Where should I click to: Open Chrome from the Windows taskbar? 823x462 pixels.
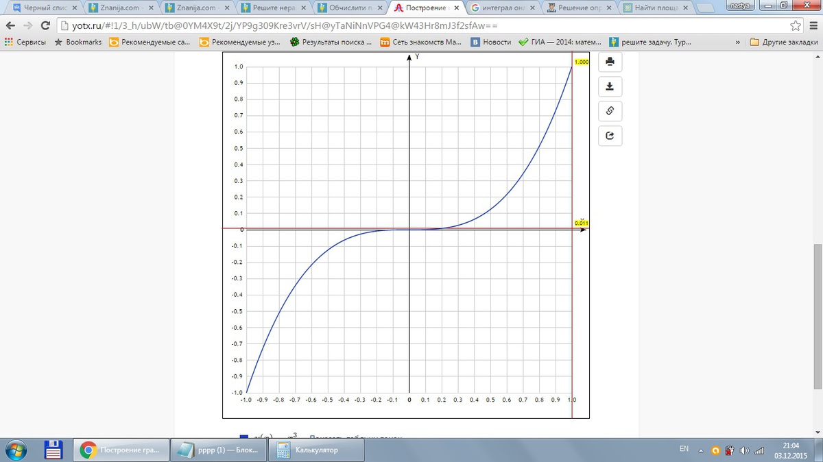coord(119,450)
